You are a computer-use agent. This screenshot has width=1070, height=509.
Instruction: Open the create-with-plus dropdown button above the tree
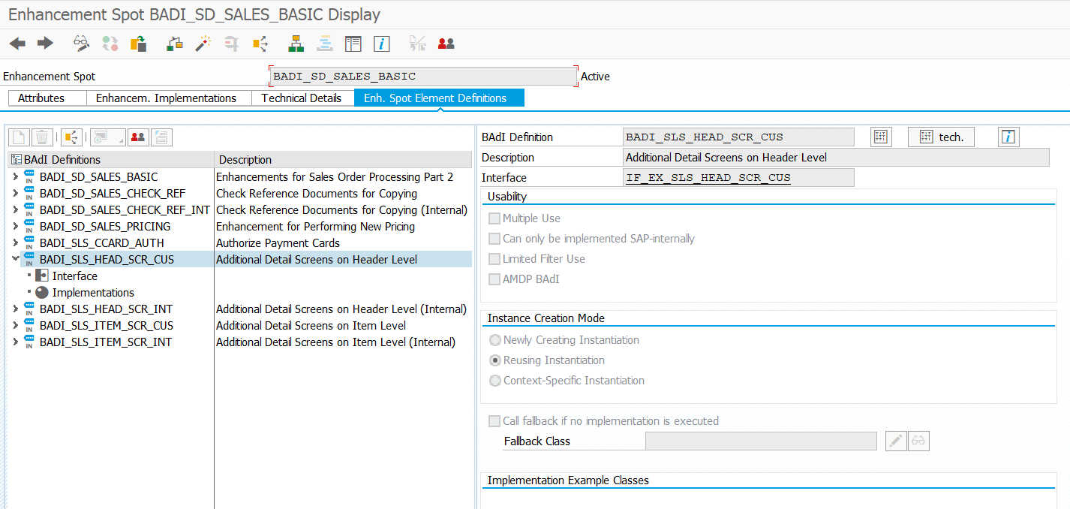click(107, 137)
